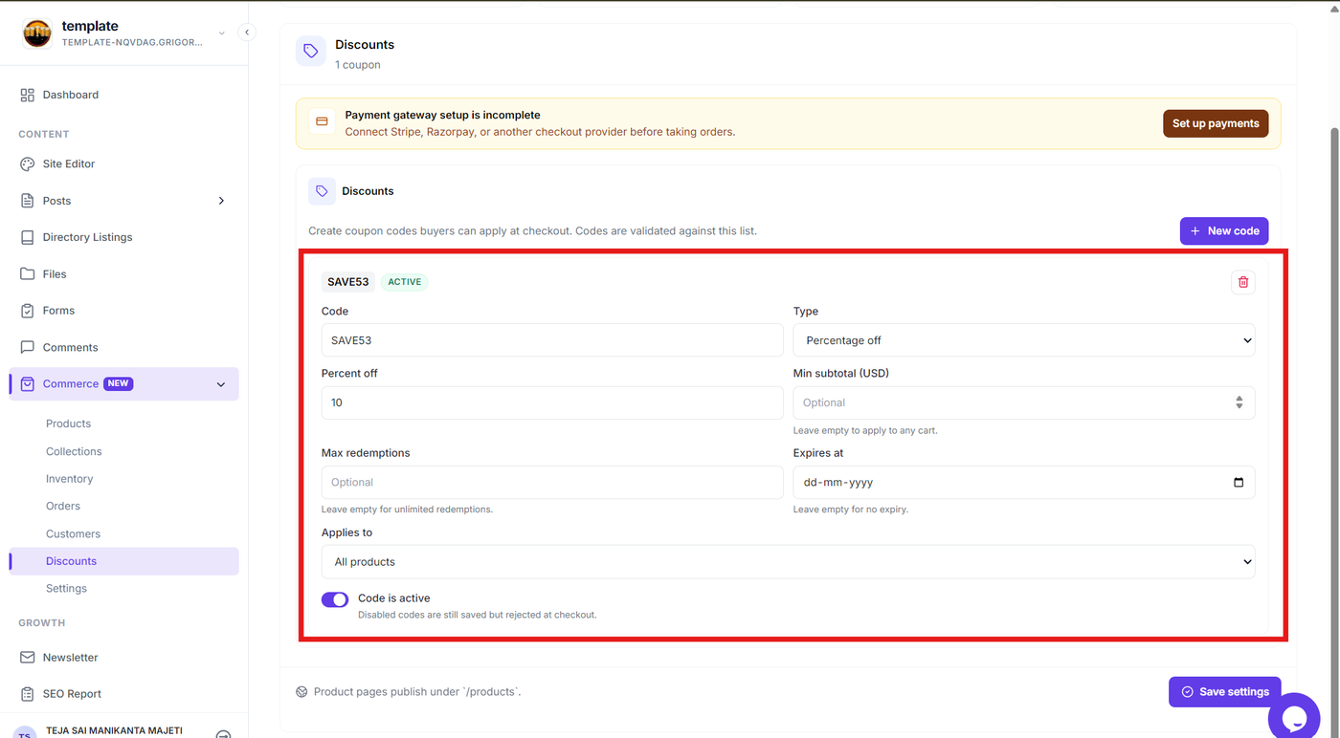Click the Max redemptions input field
Viewport: 1340px width, 738px height.
pyautogui.click(x=552, y=483)
